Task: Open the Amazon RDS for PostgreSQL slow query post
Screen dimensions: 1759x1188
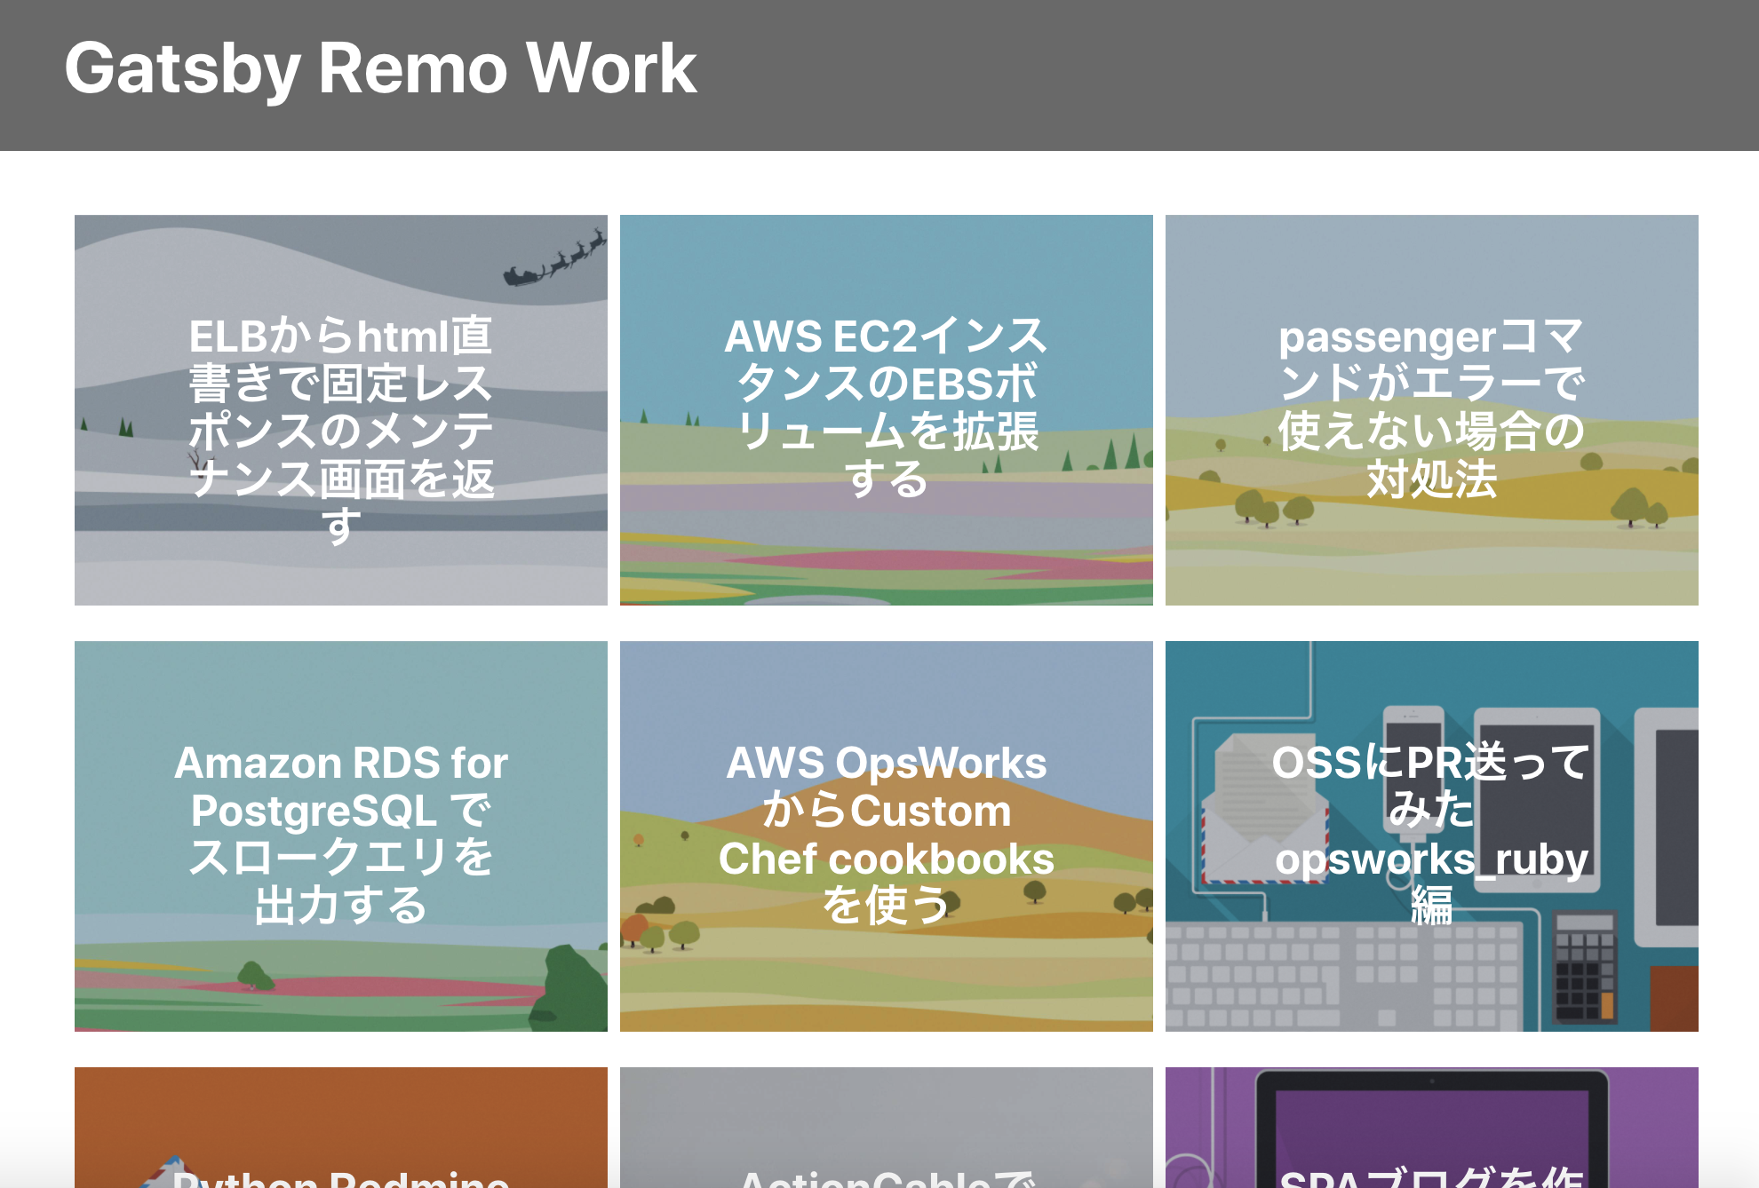Action: click(x=341, y=836)
